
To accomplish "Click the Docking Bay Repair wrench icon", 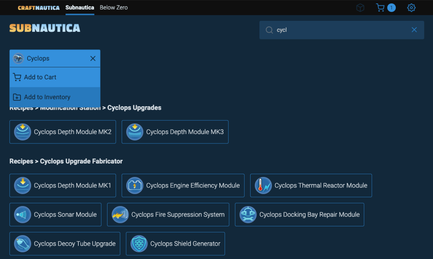I will pos(248,215).
